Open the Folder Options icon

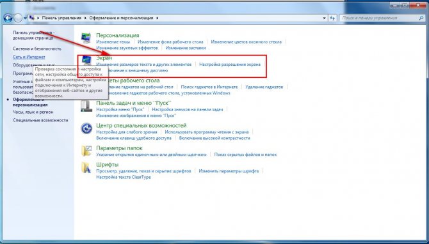coord(86,151)
